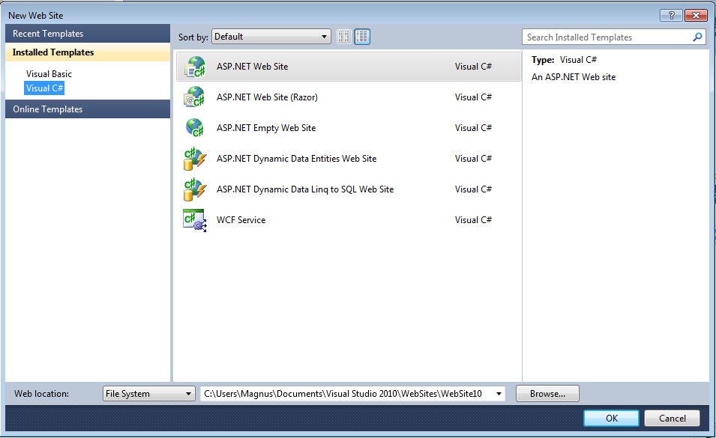Screen dimensions: 716x438
Task: Click the WCF Service template icon
Action: 195,220
